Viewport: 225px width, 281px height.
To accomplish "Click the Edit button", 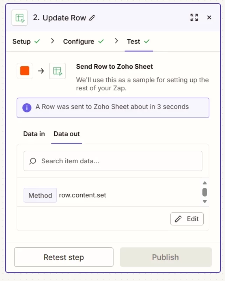I will [187, 219].
